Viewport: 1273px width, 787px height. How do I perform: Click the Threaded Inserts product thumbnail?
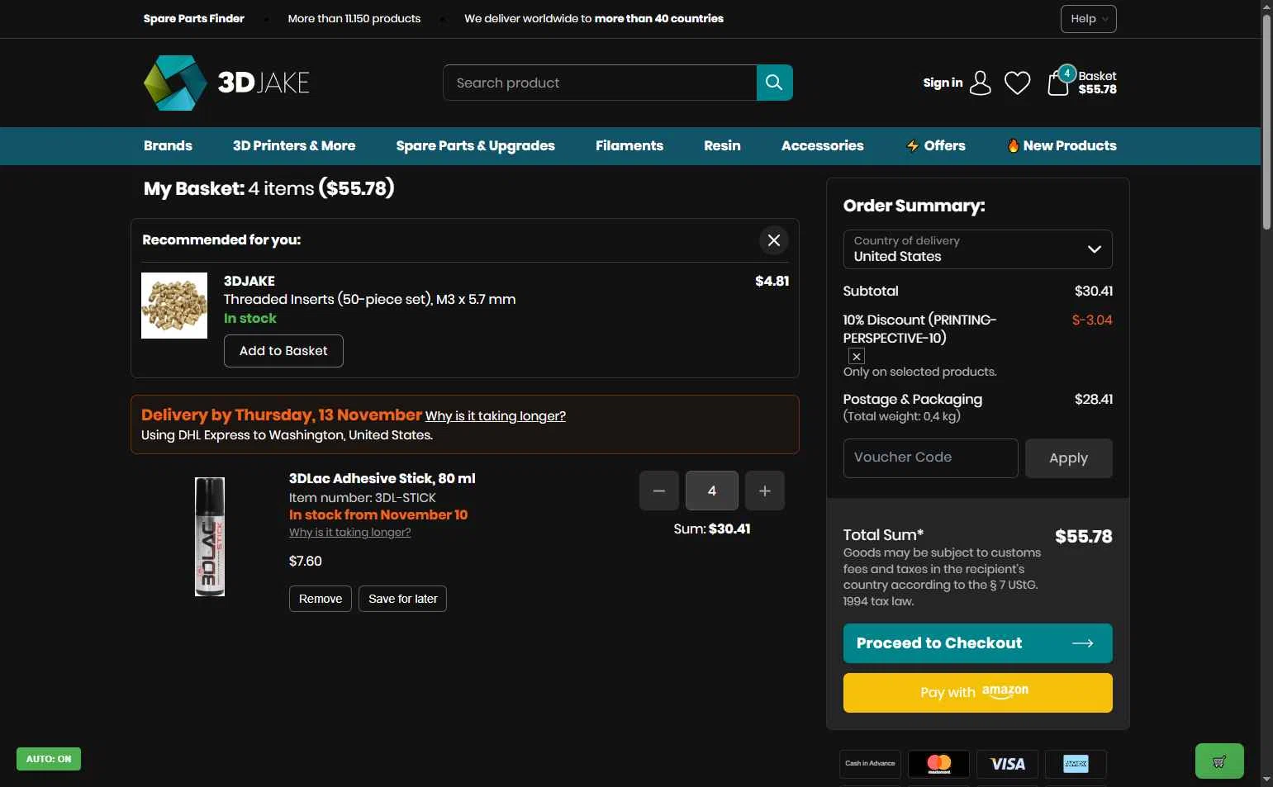tap(174, 306)
